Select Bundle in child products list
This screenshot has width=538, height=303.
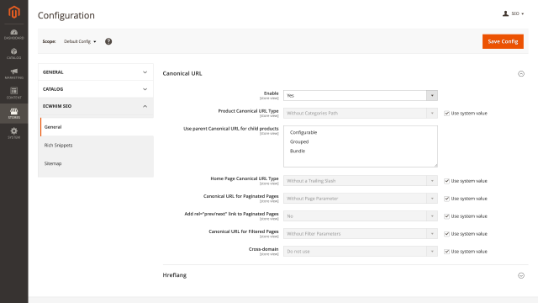click(361, 151)
